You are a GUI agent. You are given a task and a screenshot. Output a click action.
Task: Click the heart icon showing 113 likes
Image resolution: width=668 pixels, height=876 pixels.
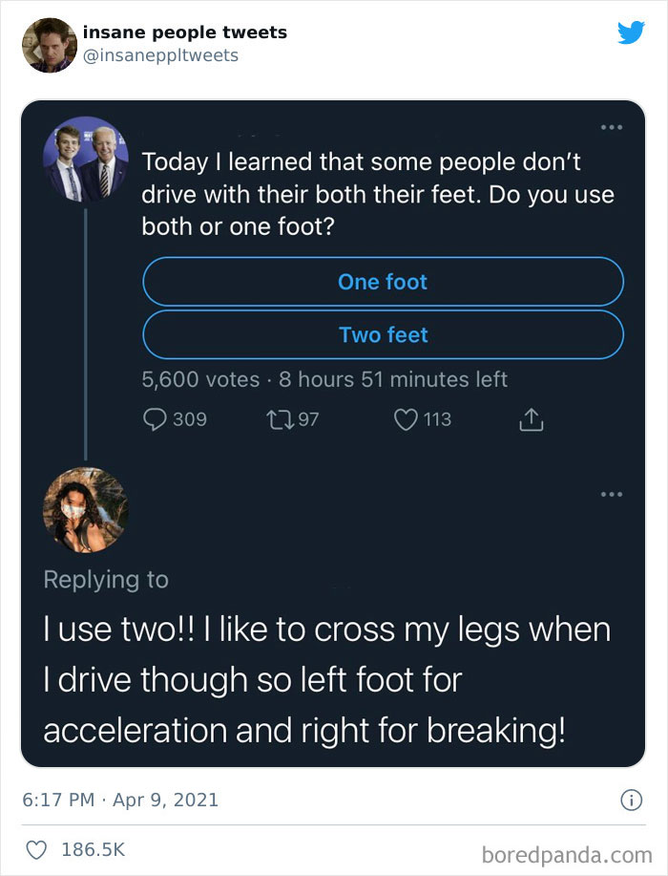(407, 418)
